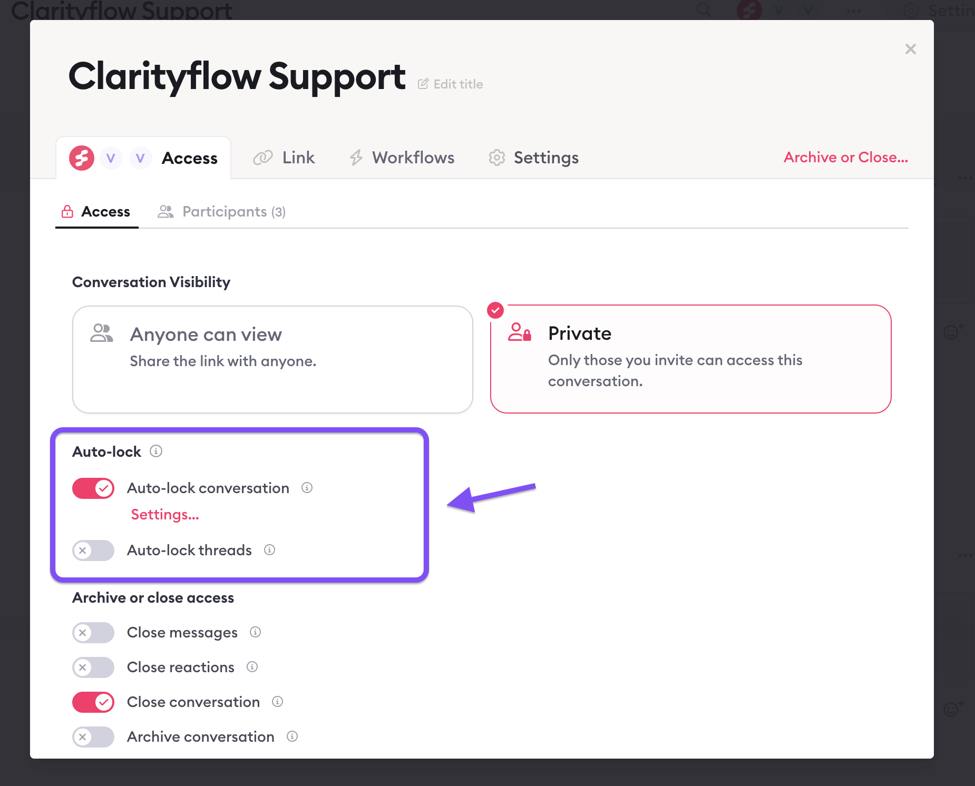The height and width of the screenshot is (786, 975).
Task: Click the info icon next to Auto-lock threads
Action: click(269, 550)
